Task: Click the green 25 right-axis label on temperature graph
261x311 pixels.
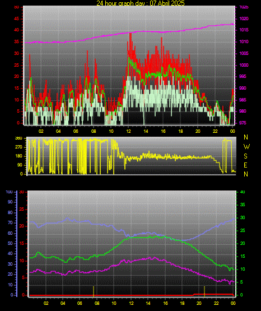Action: [x=243, y=230]
